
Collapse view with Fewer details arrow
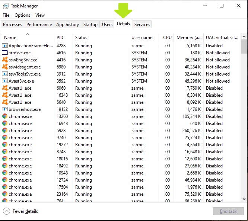(x=6, y=211)
